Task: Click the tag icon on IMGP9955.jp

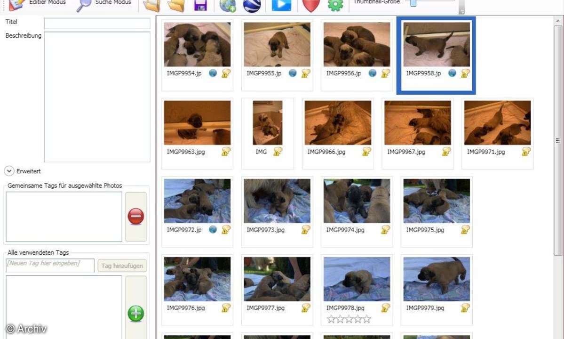Action: point(306,73)
